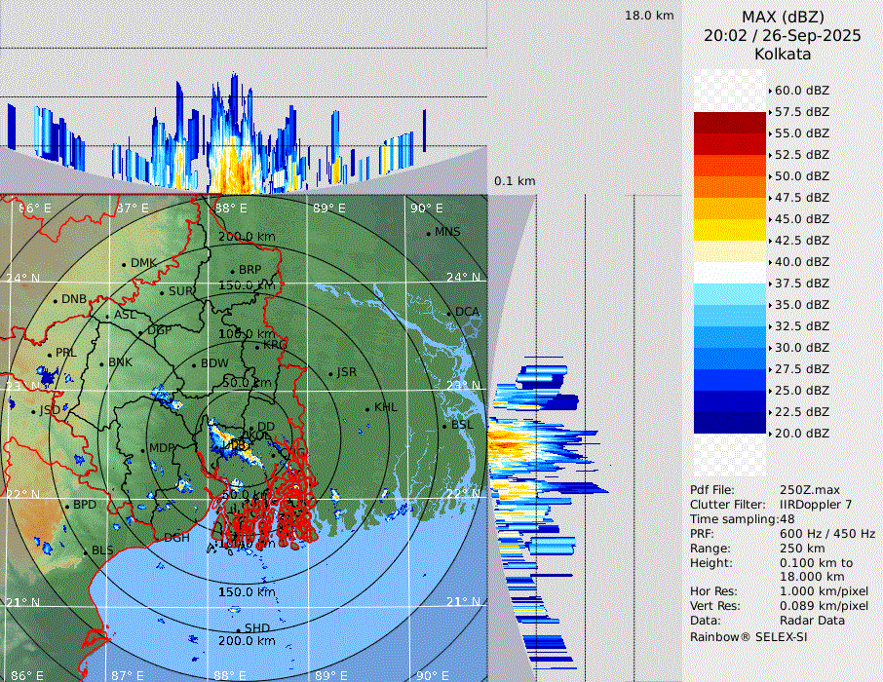
Task: Click the BDW station marker
Action: pos(194,364)
